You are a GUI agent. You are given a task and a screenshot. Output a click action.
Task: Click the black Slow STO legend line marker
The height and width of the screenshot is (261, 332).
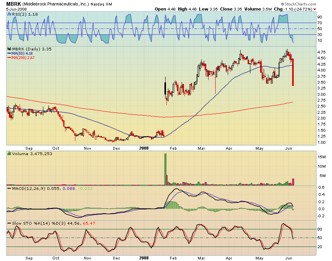[x=9, y=223]
